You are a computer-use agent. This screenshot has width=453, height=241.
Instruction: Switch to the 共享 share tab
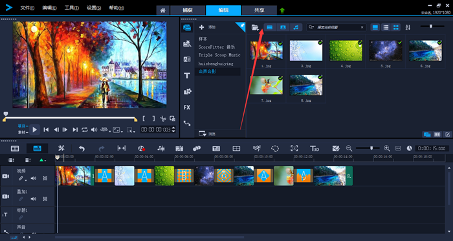(259, 10)
